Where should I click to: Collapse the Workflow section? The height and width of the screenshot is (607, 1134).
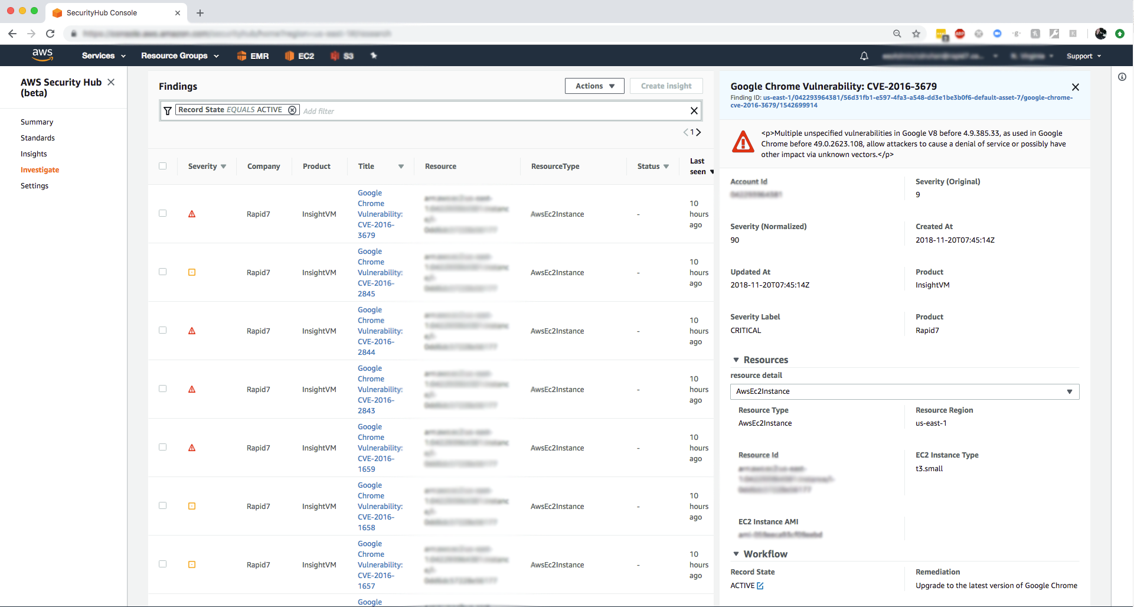736,554
